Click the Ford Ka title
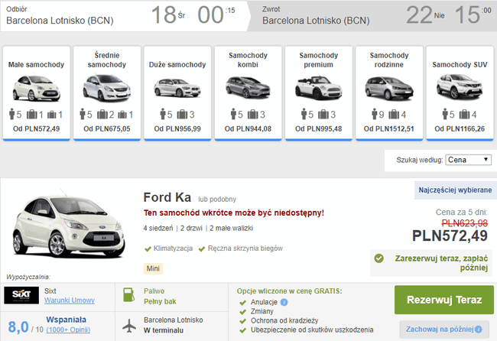The width and height of the screenshot is (497, 341). pos(167,197)
